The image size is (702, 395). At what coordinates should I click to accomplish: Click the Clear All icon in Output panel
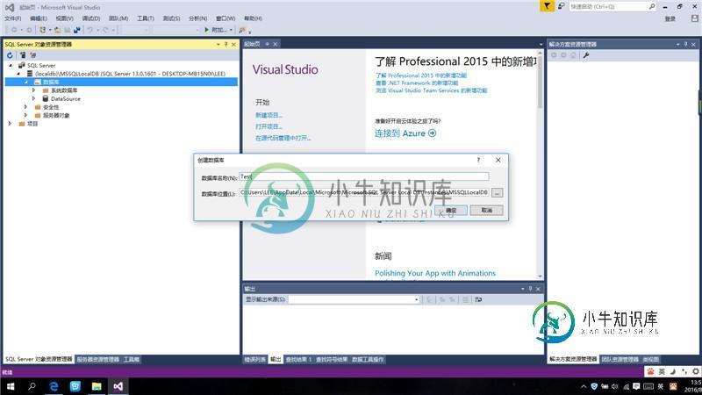click(466, 299)
